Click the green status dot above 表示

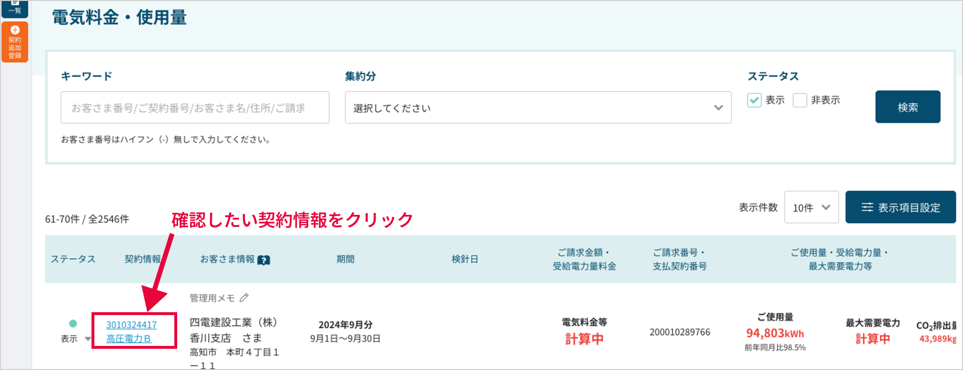coord(73,323)
